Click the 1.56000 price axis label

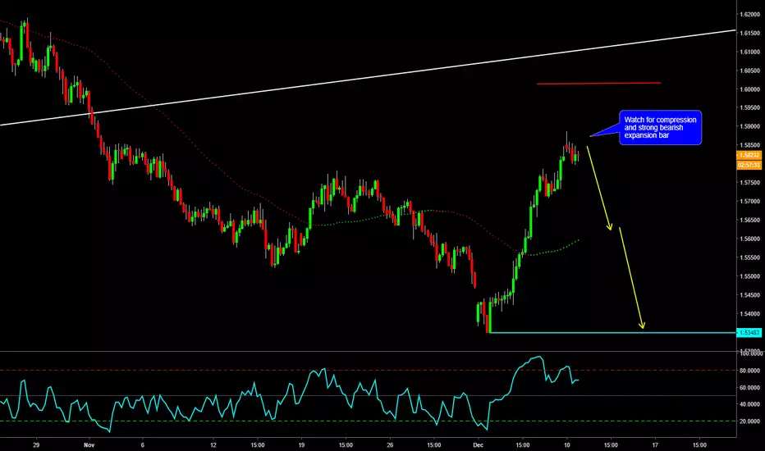(750, 239)
